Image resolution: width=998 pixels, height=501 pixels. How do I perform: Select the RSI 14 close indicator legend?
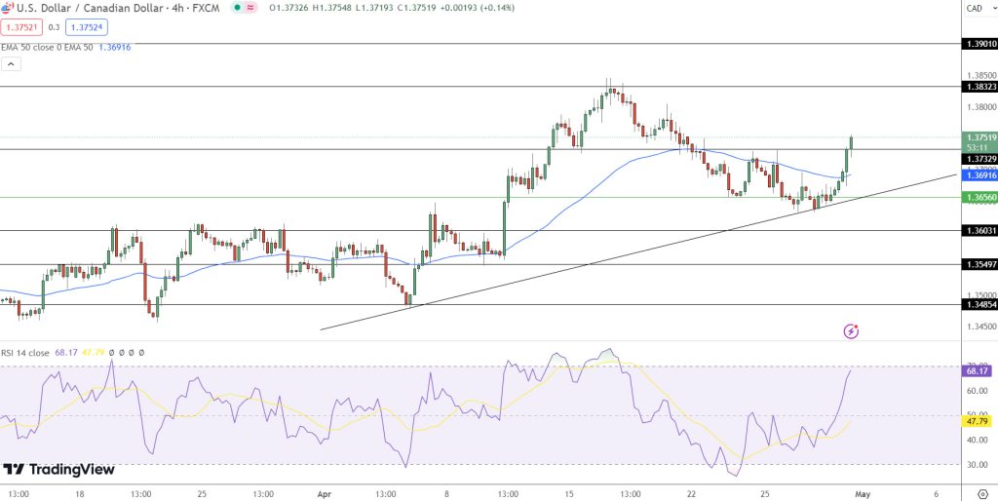click(x=25, y=353)
